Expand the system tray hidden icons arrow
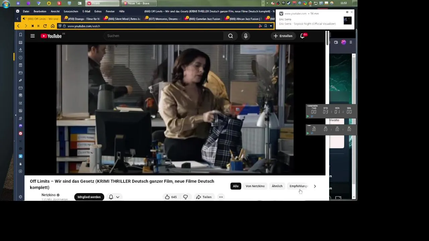429x241 pixels. pyautogui.click(x=267, y=3)
